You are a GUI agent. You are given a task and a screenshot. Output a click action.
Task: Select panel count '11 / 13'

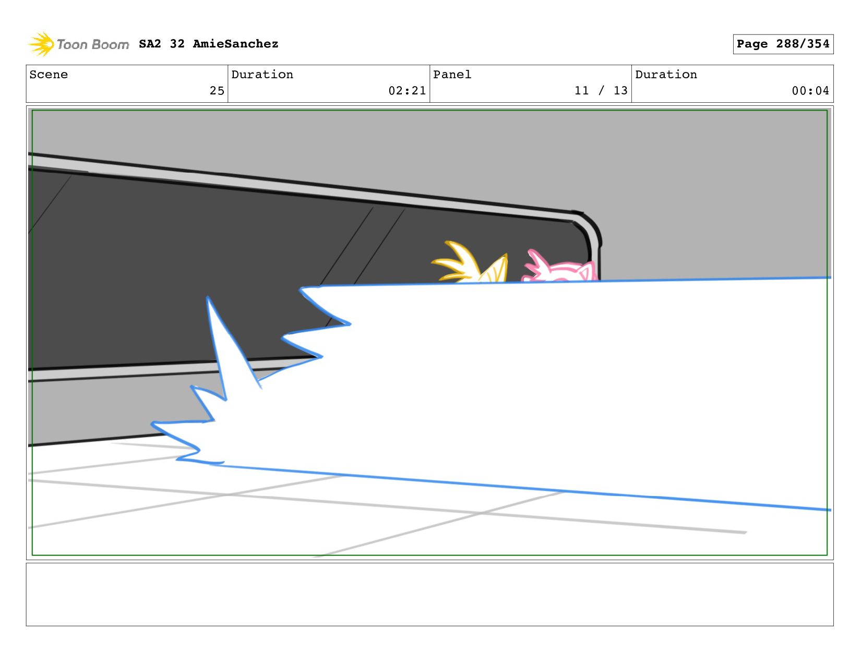pyautogui.click(x=601, y=91)
